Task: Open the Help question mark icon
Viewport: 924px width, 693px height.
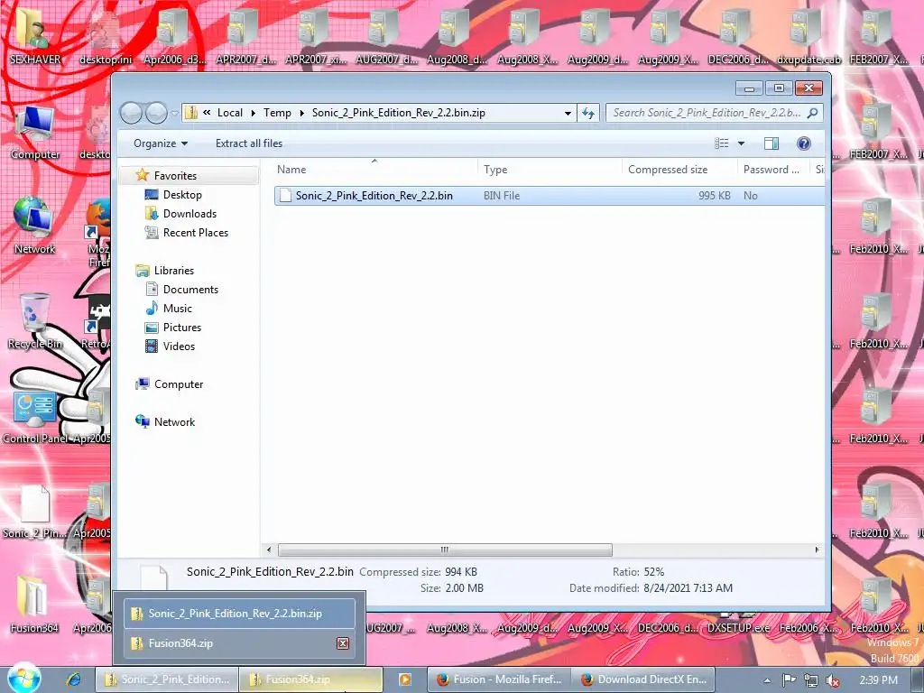Action: (804, 143)
